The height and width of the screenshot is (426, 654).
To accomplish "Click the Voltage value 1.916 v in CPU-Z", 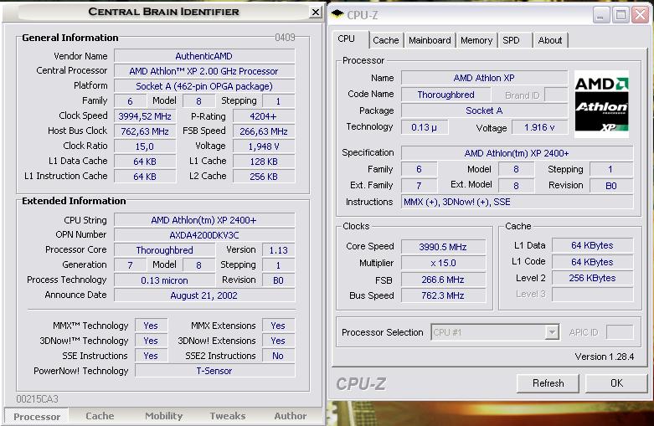I will coord(539,127).
